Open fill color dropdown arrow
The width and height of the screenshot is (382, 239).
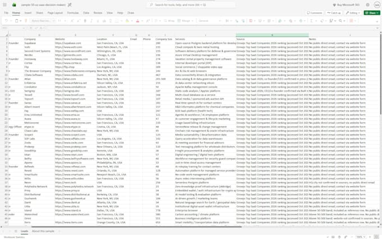tap(131, 21)
